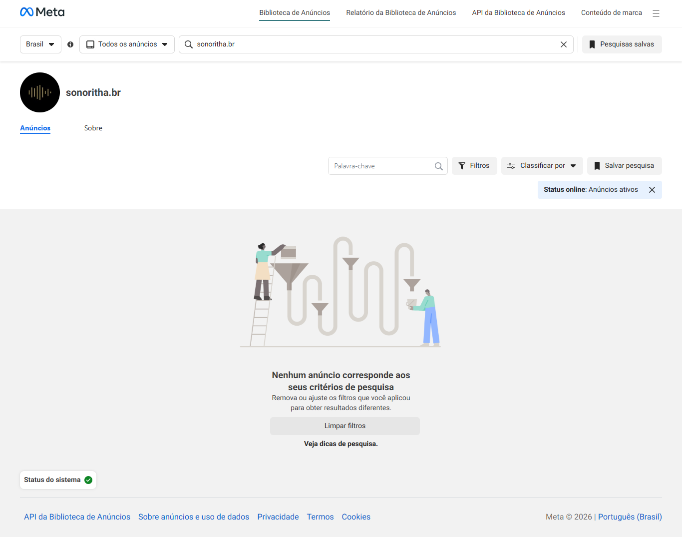Click the Limpar filtros button
682x537 pixels.
click(345, 426)
